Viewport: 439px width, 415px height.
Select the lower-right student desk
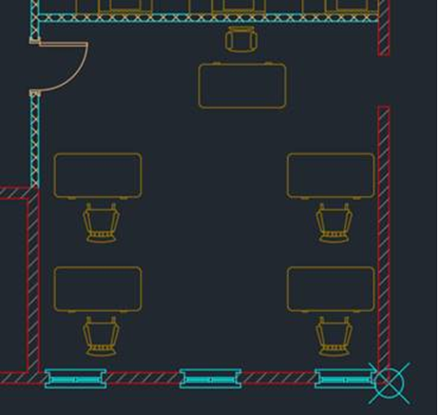(331, 289)
